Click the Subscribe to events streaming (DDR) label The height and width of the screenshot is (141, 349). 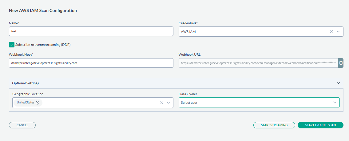[x=43, y=45]
